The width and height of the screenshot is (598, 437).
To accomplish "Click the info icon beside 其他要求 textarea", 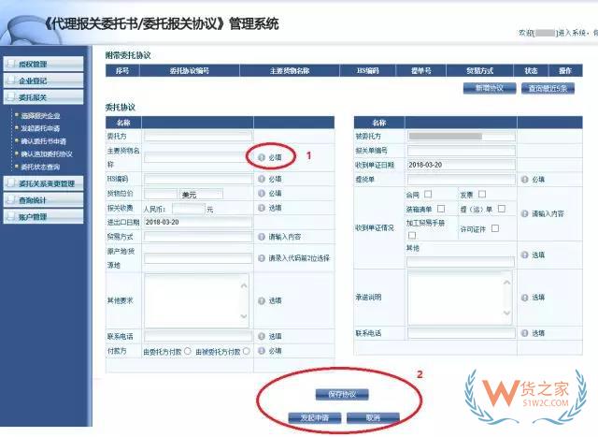I will 262,301.
